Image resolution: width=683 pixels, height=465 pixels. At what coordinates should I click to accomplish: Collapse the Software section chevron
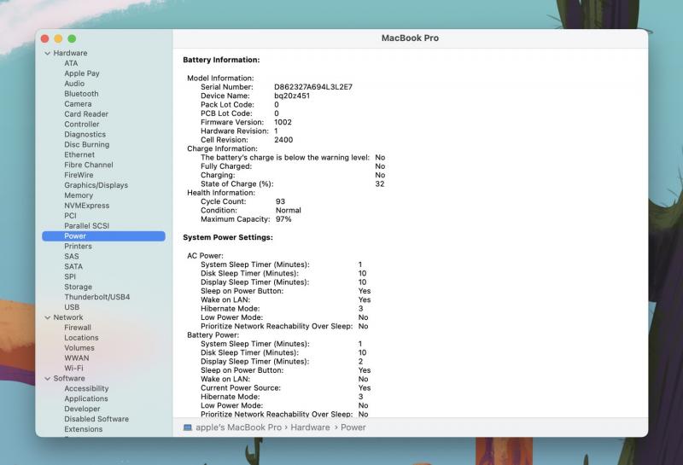click(48, 378)
